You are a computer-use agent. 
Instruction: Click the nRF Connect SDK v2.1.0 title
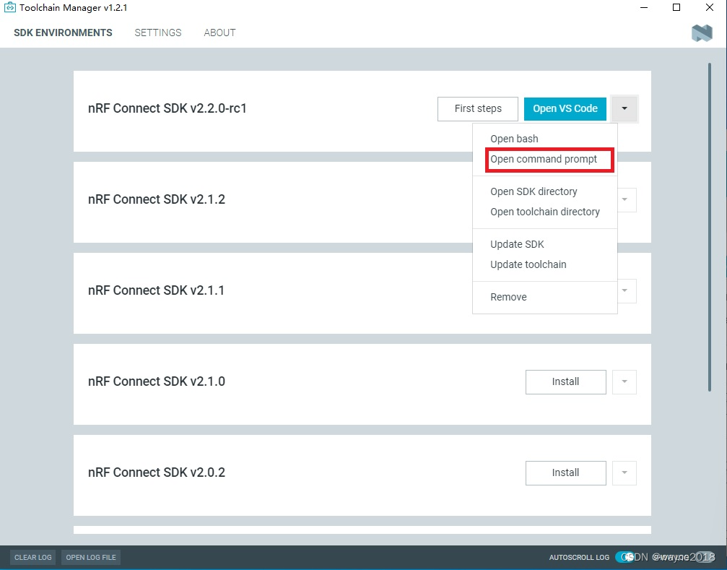click(157, 381)
